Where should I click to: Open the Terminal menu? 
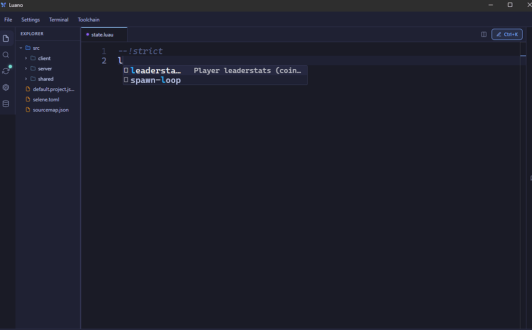59,20
